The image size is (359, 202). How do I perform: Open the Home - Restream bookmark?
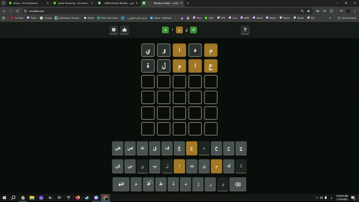coord(161,18)
